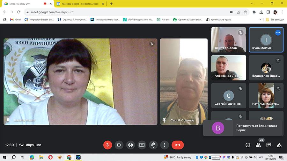Image resolution: width=287 pixels, height=161 pixels.
Task: Toggle camera in Meet toolbar
Action: point(119,145)
